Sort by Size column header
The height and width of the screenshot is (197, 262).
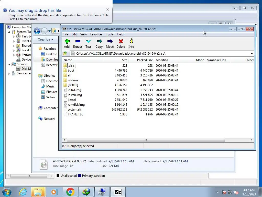click(x=116, y=60)
